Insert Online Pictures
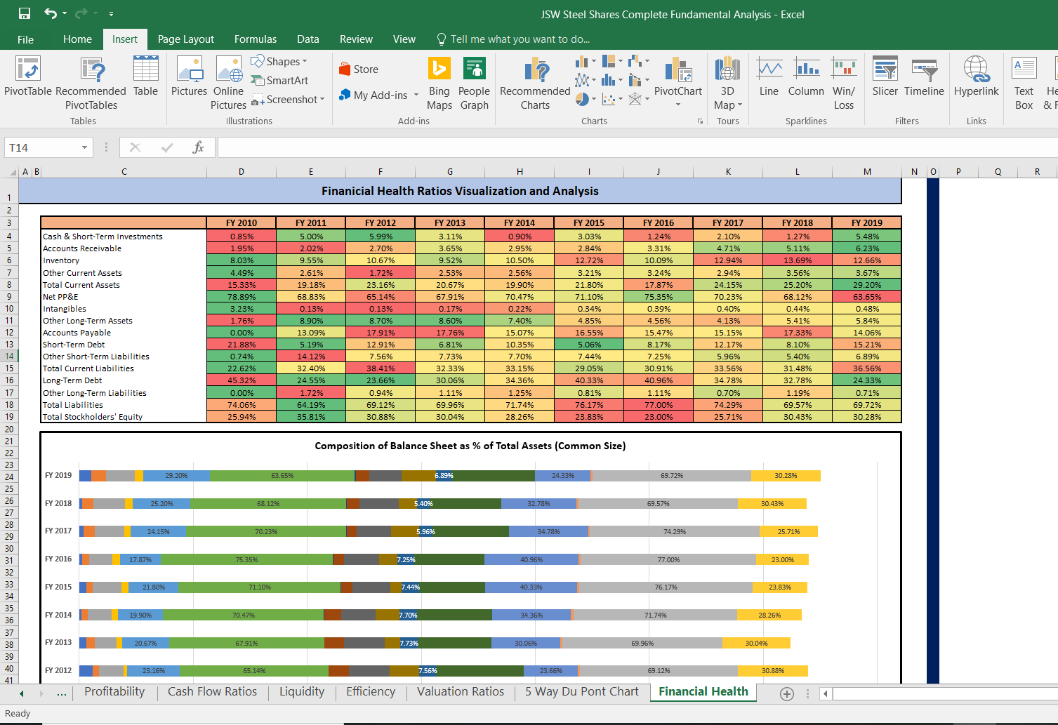The height and width of the screenshot is (725, 1058). 229,84
